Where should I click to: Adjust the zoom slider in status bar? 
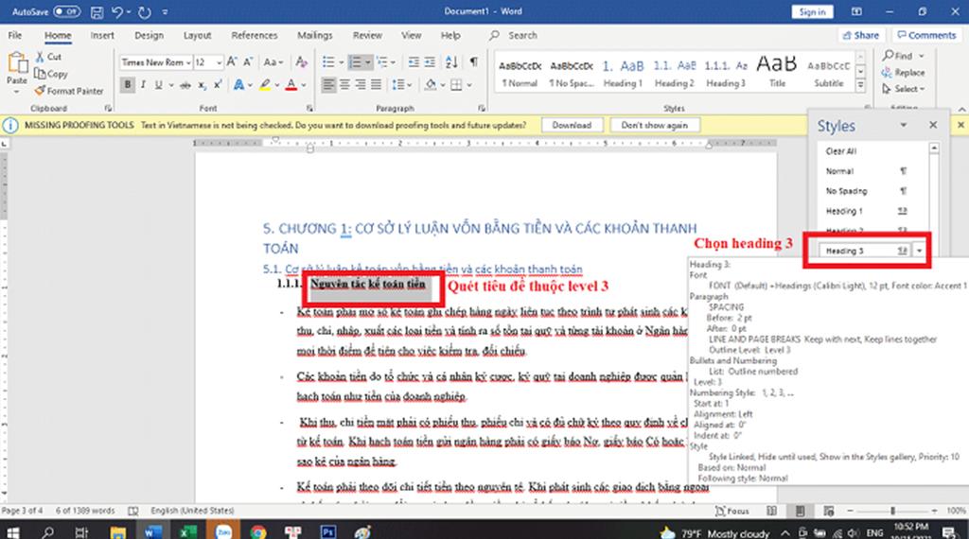(891, 512)
